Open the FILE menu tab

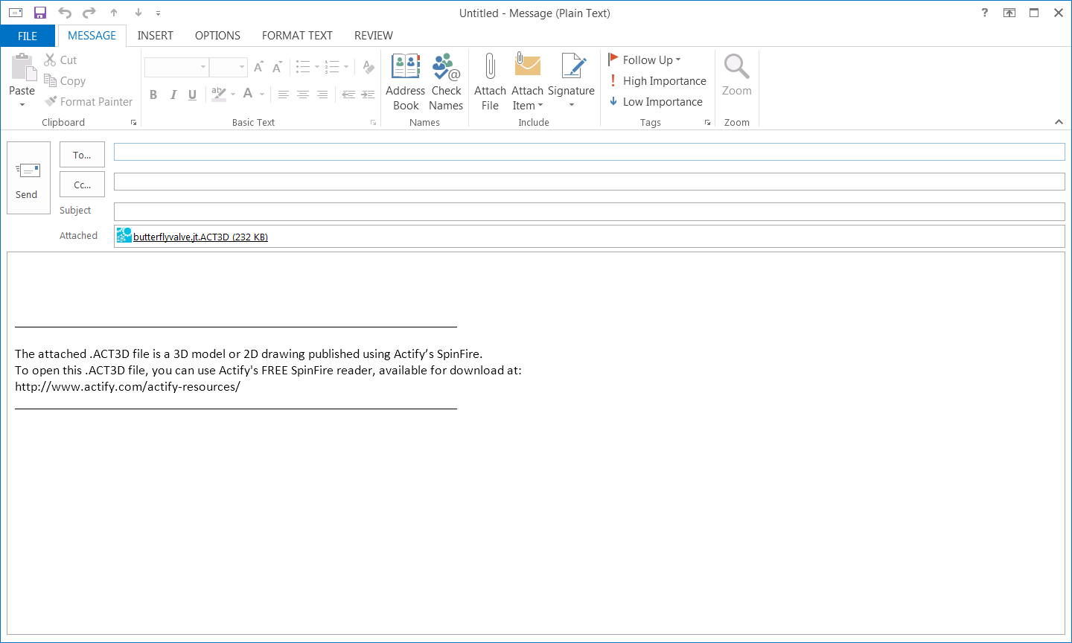[x=28, y=36]
